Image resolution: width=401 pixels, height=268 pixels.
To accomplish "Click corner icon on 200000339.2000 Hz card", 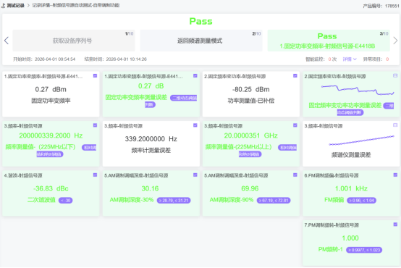I will 95,125.
